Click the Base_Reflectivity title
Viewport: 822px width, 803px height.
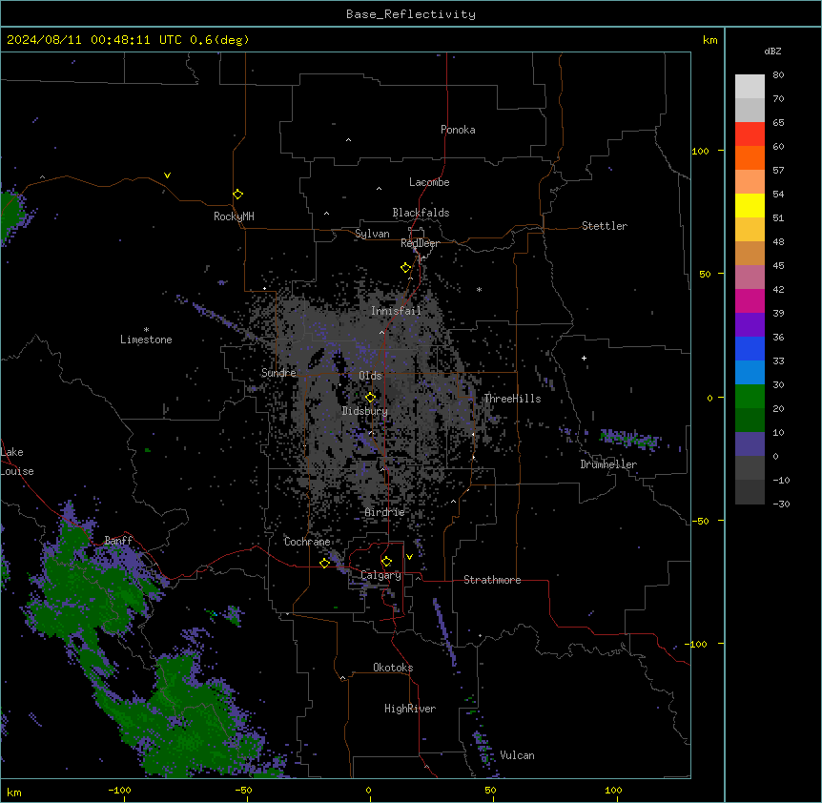[x=411, y=14]
